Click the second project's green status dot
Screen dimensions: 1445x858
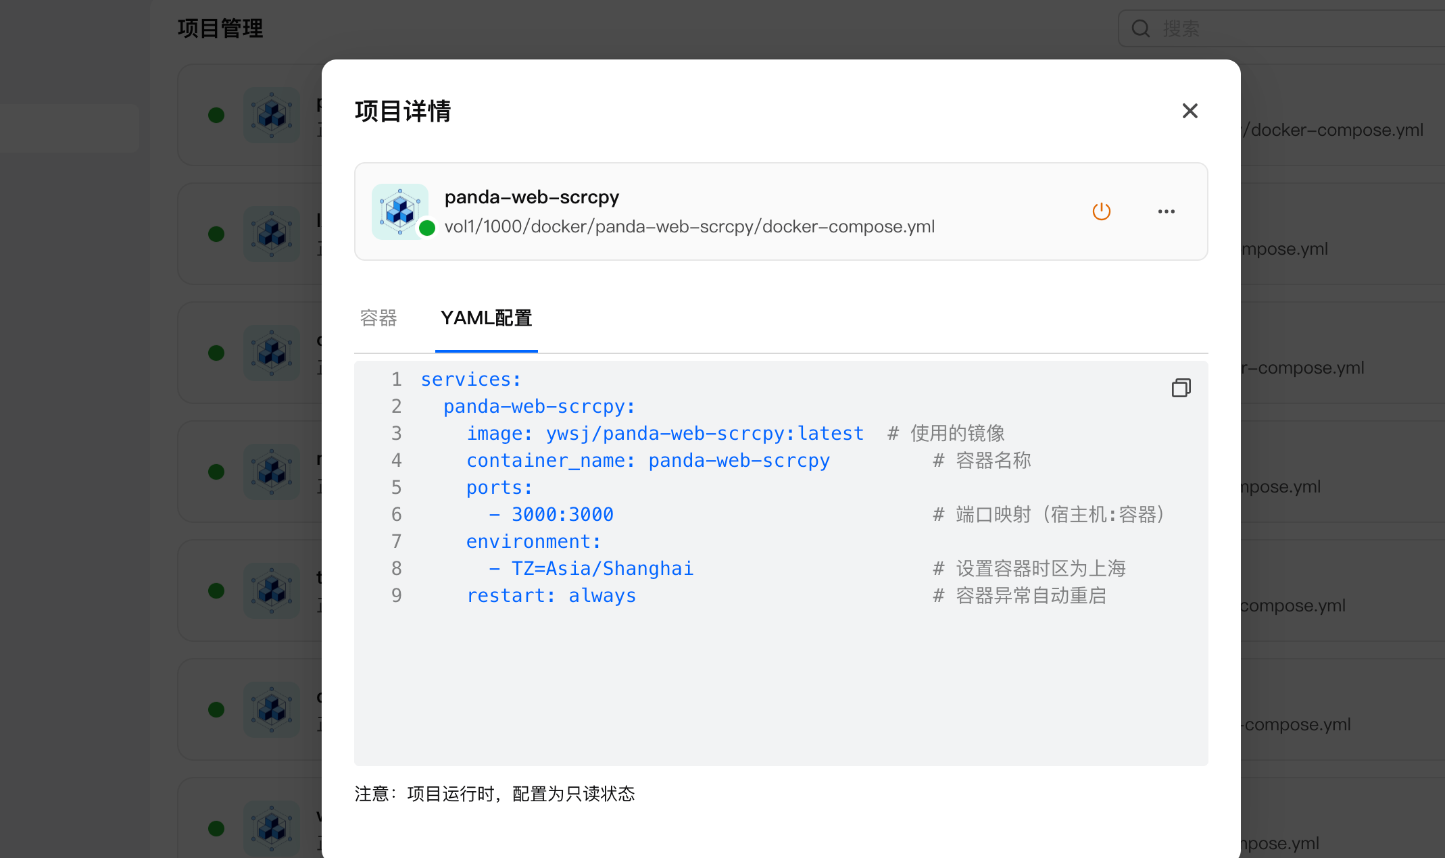tap(216, 234)
